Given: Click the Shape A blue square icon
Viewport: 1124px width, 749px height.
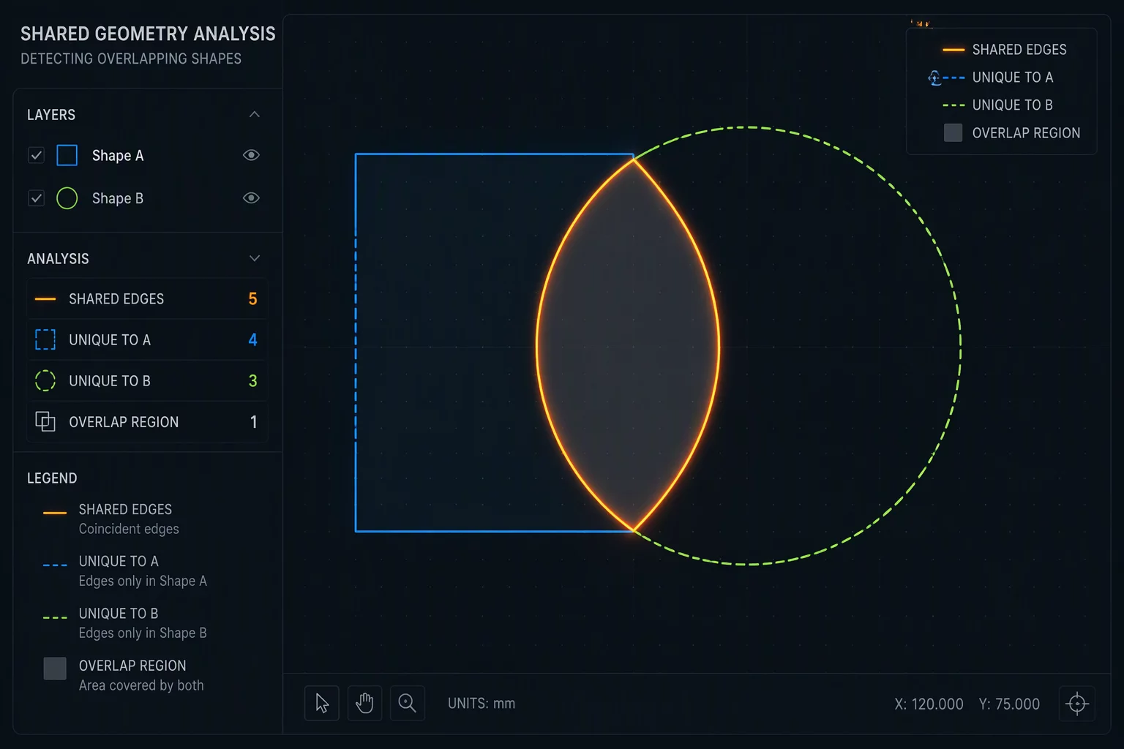Looking at the screenshot, I should coord(67,155).
